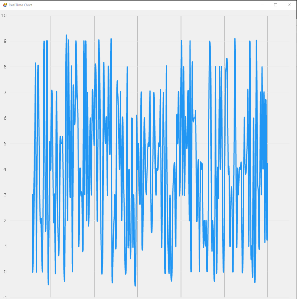Click the y-axis label 0
The height and width of the screenshot is (299, 297).
point(5,271)
